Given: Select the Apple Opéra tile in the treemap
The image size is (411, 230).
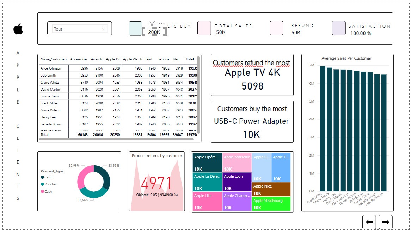Looking at the screenshot, I should (207, 162).
